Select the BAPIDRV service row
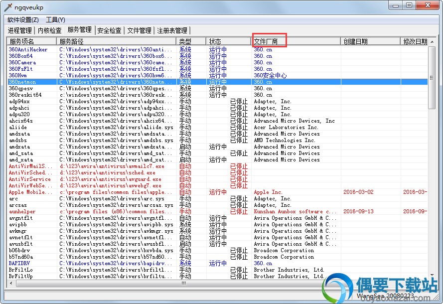The image size is (443, 304). (218, 263)
